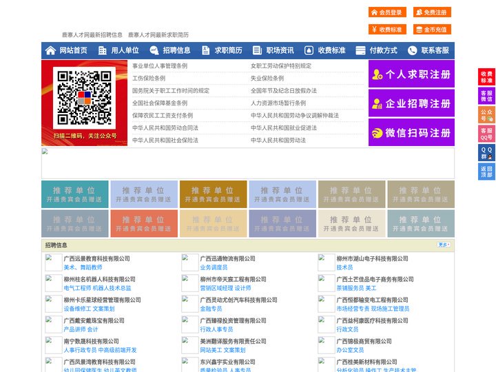
Task: Click the orange 免费注册 button
Action: click(x=432, y=12)
